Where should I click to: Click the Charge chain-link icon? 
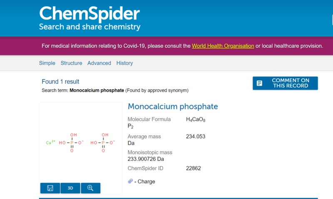pos(130,182)
